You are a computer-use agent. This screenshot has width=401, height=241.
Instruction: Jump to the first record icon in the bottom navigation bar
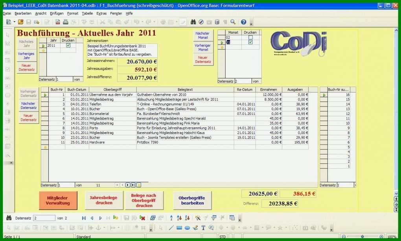coord(84,218)
